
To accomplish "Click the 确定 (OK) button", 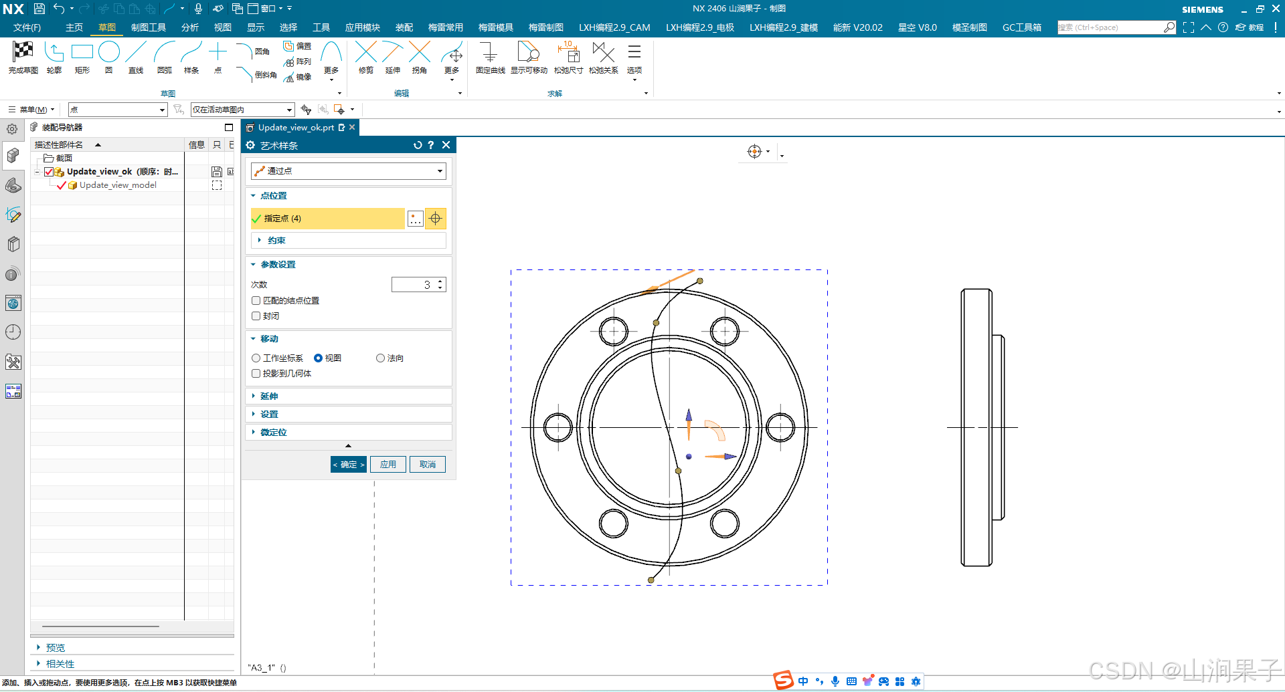I will pos(349,465).
